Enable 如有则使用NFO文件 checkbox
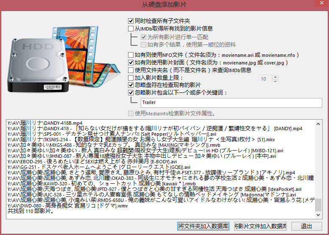This screenshot has height=235, width=329. pos(131,55)
